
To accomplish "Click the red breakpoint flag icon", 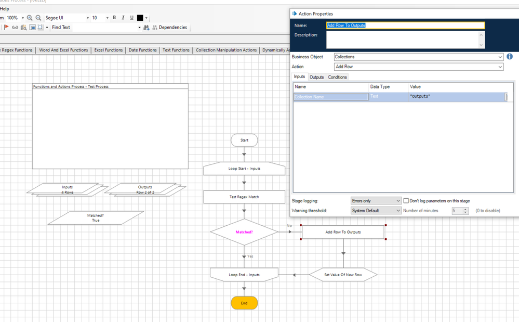I will click(6, 28).
